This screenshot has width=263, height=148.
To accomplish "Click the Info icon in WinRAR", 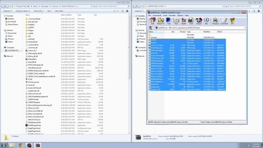I will 206,21.
